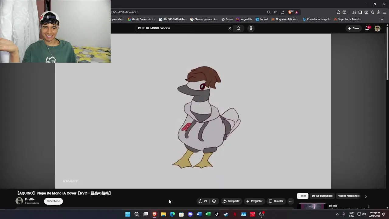The image size is (389, 219).
Task: Click the dislike thumbs-down button
Action: coord(214,201)
